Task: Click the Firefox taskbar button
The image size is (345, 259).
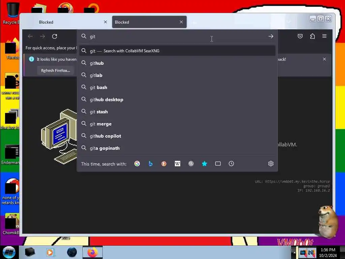Action: click(93, 252)
